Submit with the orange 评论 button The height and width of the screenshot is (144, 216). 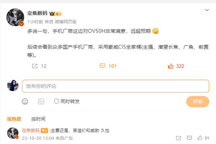(x=198, y=101)
